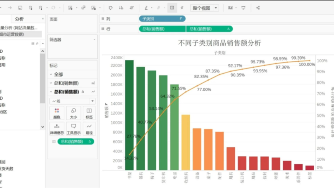Screen dimensions: 334x188
Task: Click the 14.32% data label on line
Action: [131, 158]
